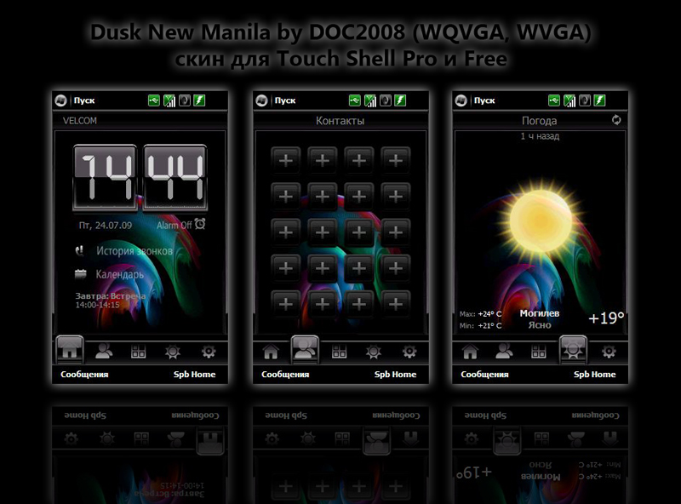Toggle the Alarm Off clock icon
This screenshot has width=681, height=504.
coord(200,224)
